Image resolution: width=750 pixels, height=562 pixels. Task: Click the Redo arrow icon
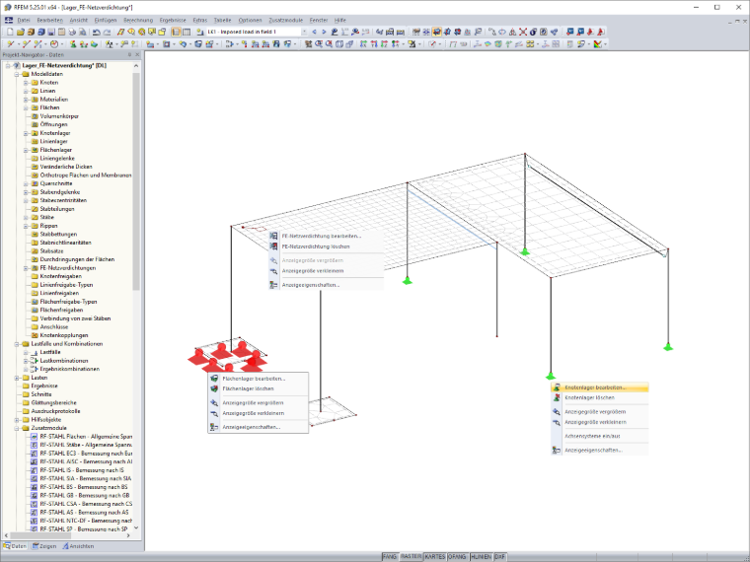[108, 32]
